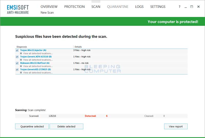Open Trojan.GenericKD.1729025 (B) diagnosis link

click(36, 69)
